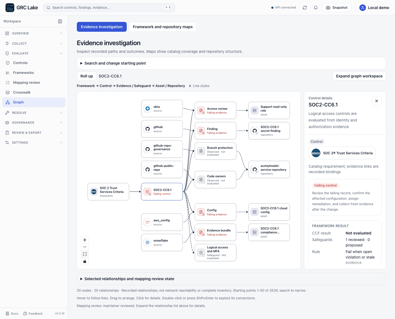The image size is (395, 319).
Task: Refresh data with the sync icon
Action: point(305,8)
